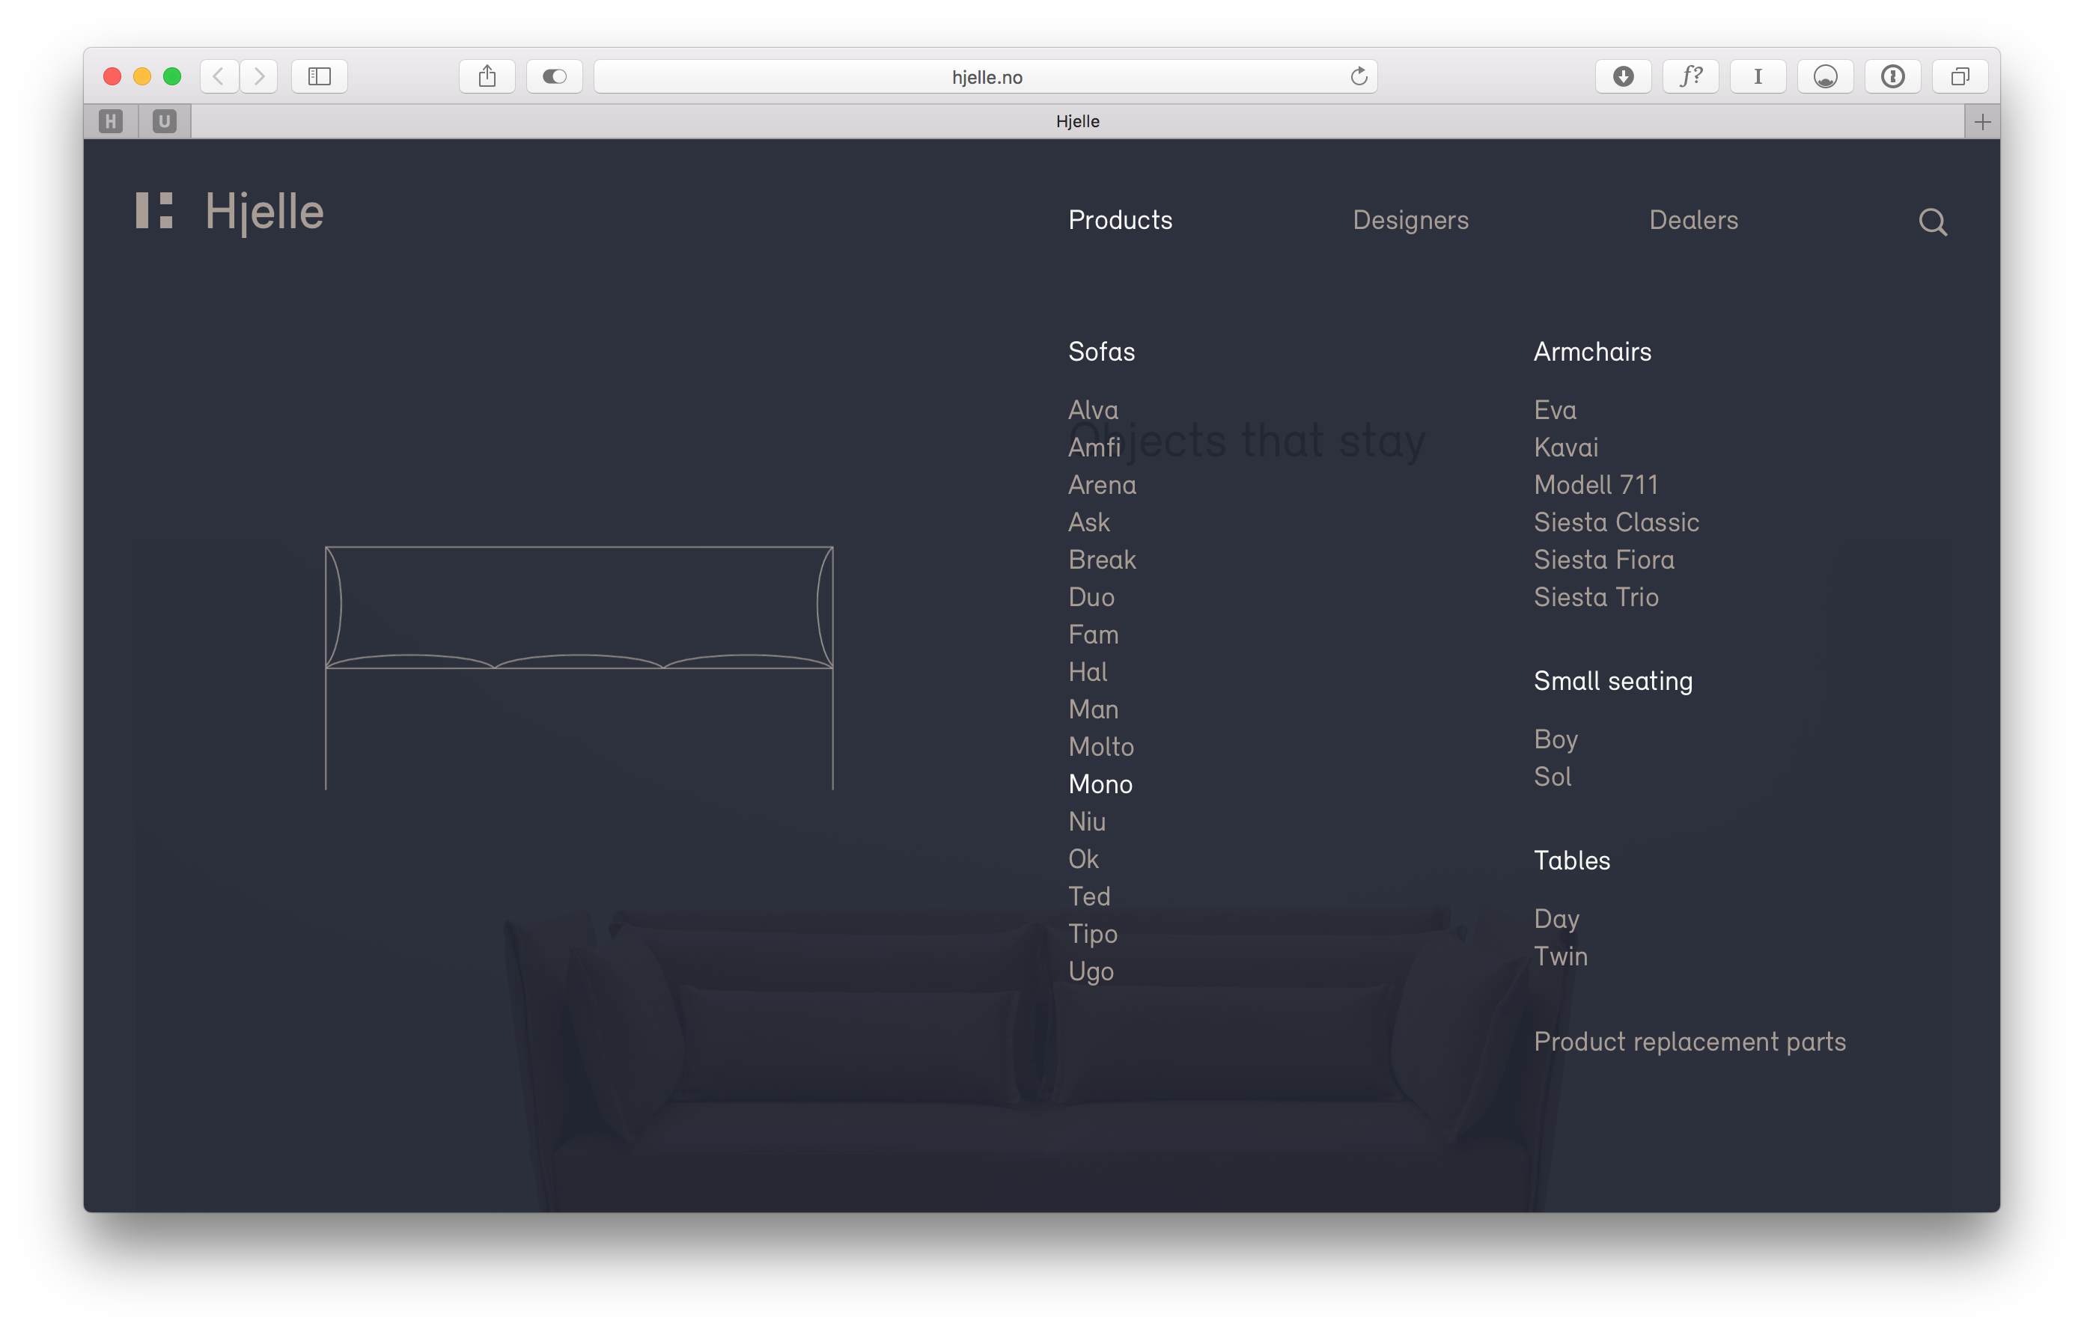This screenshot has height=1332, width=2084.
Task: Open the Designers menu
Action: click(1410, 220)
